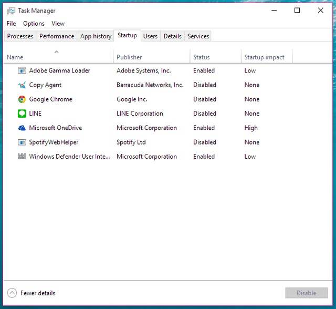
Task: Click the Fewer details label
Action: click(x=38, y=293)
